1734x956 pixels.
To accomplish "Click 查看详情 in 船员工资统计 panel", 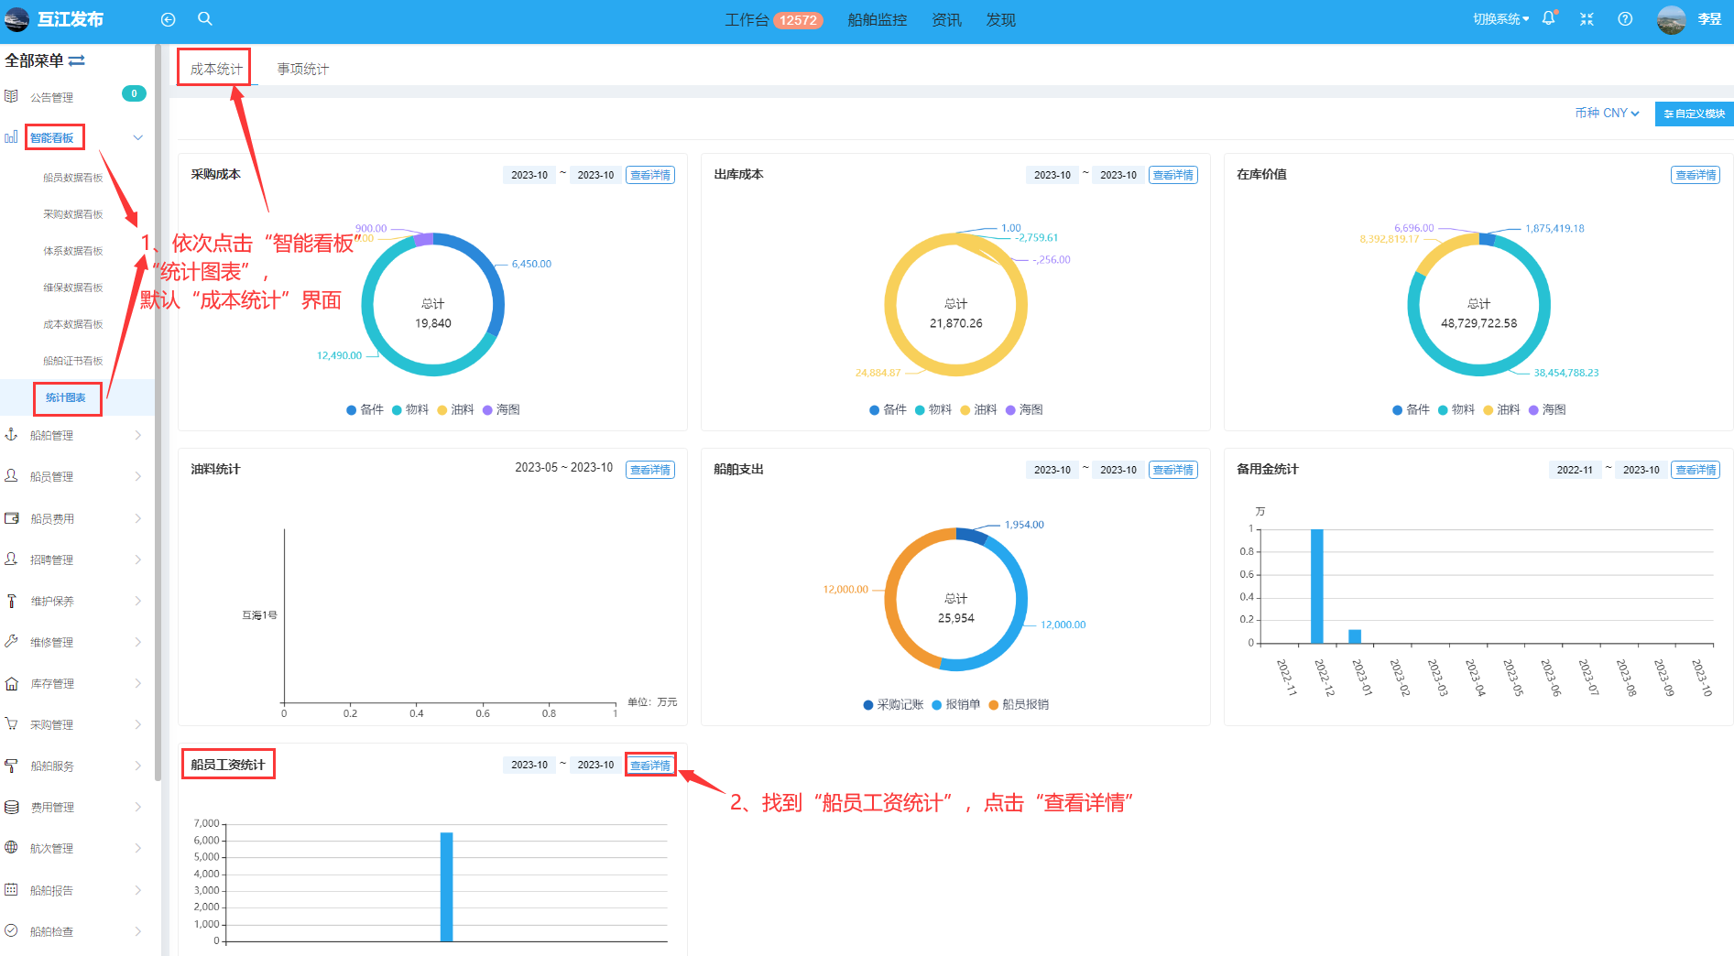I will tap(650, 765).
